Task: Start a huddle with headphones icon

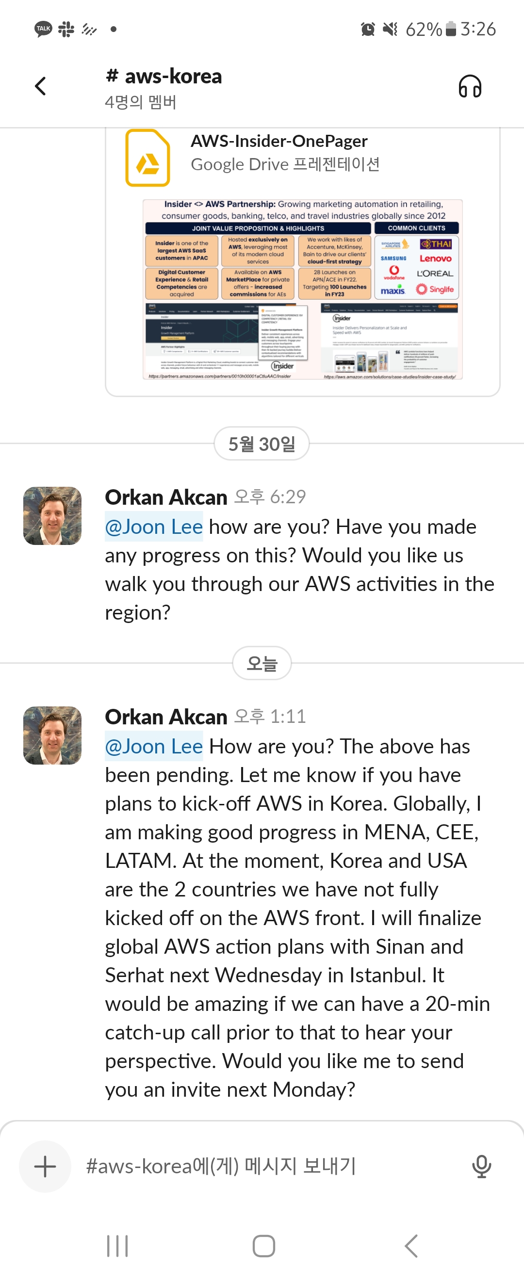Action: tap(469, 86)
